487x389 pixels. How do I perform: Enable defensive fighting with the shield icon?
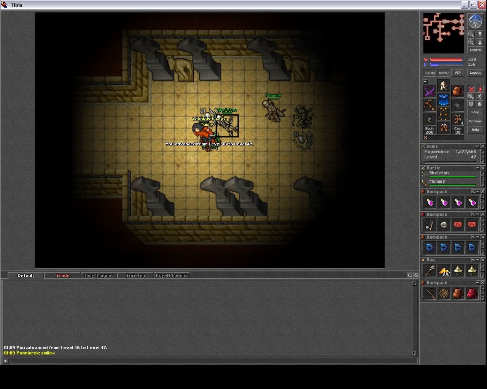(x=471, y=104)
